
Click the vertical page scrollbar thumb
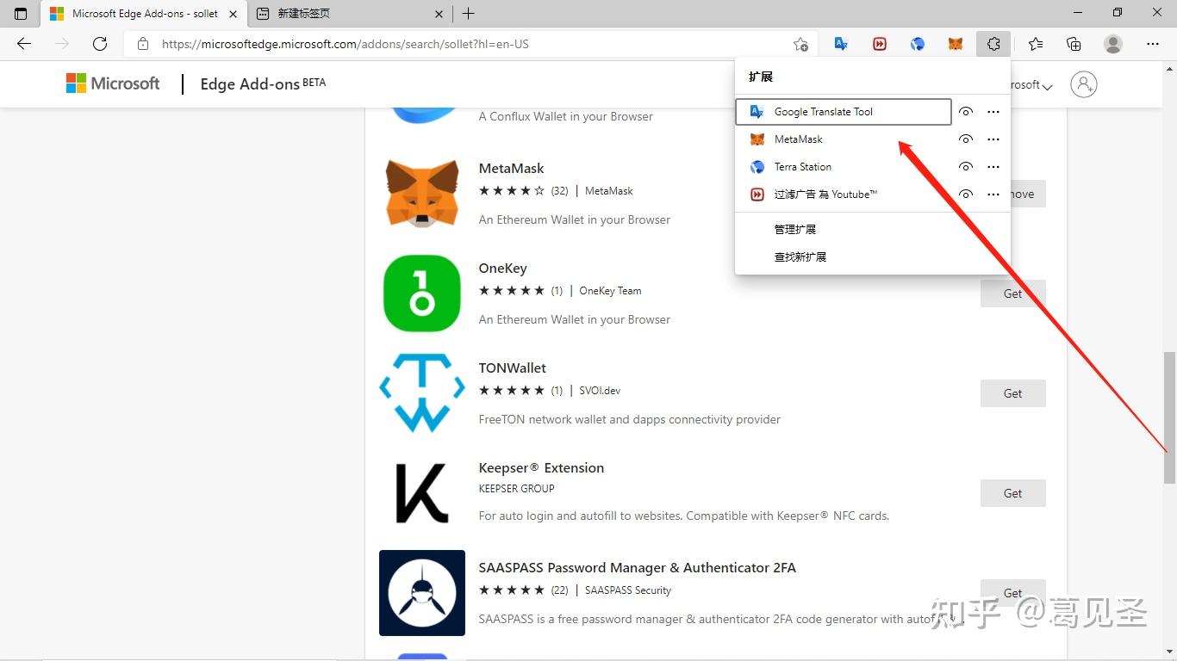[x=1169, y=417]
